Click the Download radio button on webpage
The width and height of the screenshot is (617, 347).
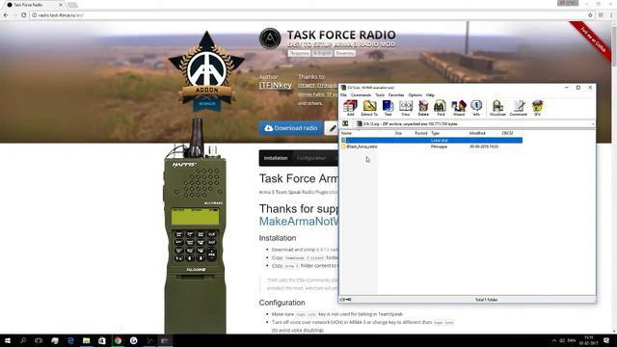[x=290, y=128]
